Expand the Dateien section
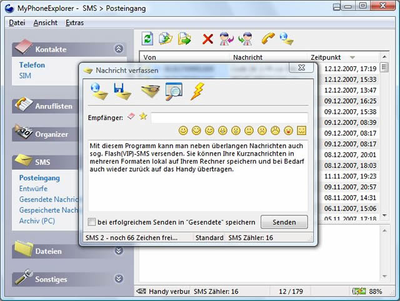 pyautogui.click(x=119, y=251)
